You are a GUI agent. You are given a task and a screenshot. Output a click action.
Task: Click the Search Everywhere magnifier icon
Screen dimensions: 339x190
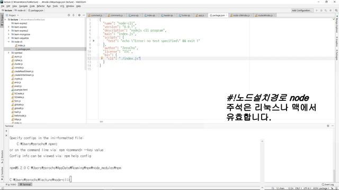point(336,11)
